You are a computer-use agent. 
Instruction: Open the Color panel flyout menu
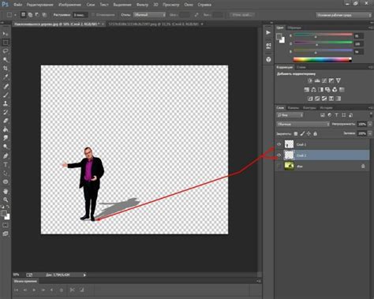point(371,28)
